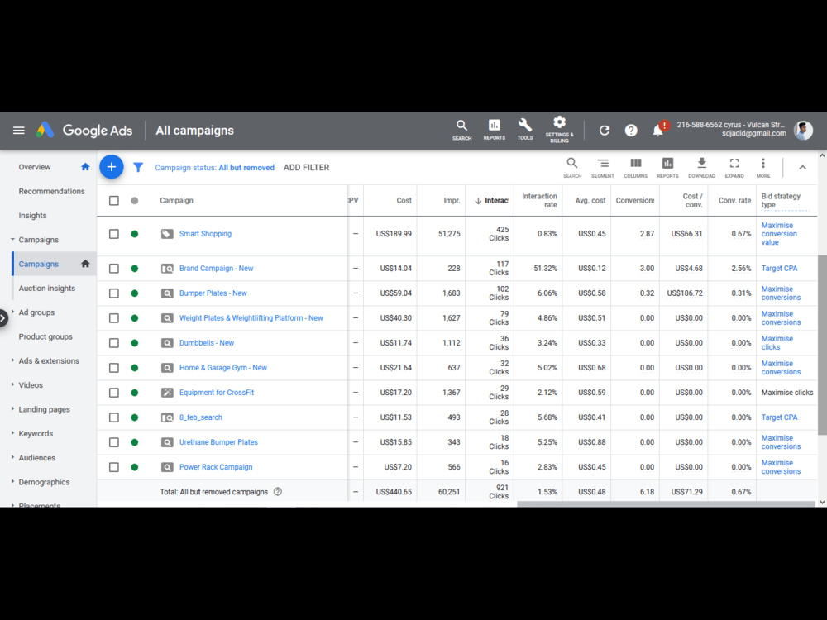Expand Landing pages section
827x620 pixels.
12,408
